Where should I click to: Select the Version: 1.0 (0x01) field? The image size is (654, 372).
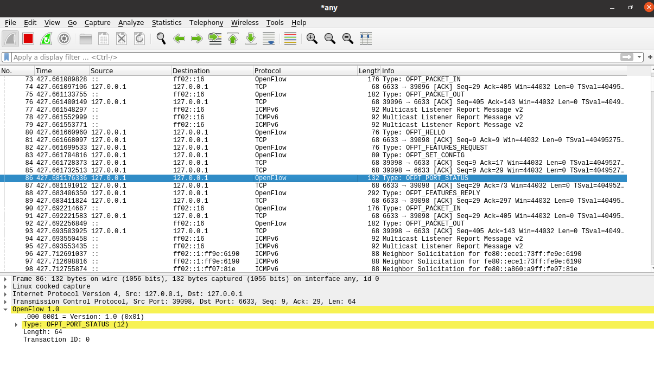pos(84,317)
